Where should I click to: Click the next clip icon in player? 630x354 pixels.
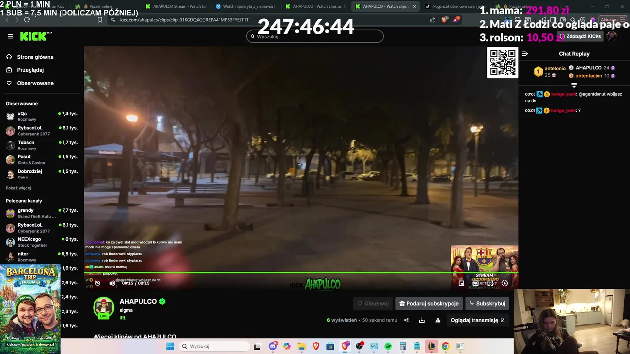pos(504,283)
